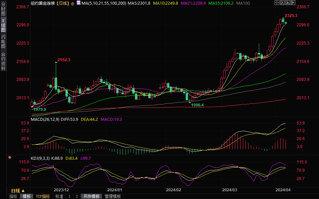The width and height of the screenshot is (319, 199).
Task: Open the 合约资料 side tab
Action: (3, 61)
